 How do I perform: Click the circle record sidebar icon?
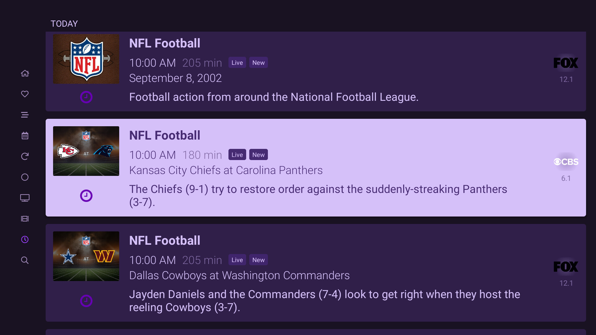pos(25,177)
